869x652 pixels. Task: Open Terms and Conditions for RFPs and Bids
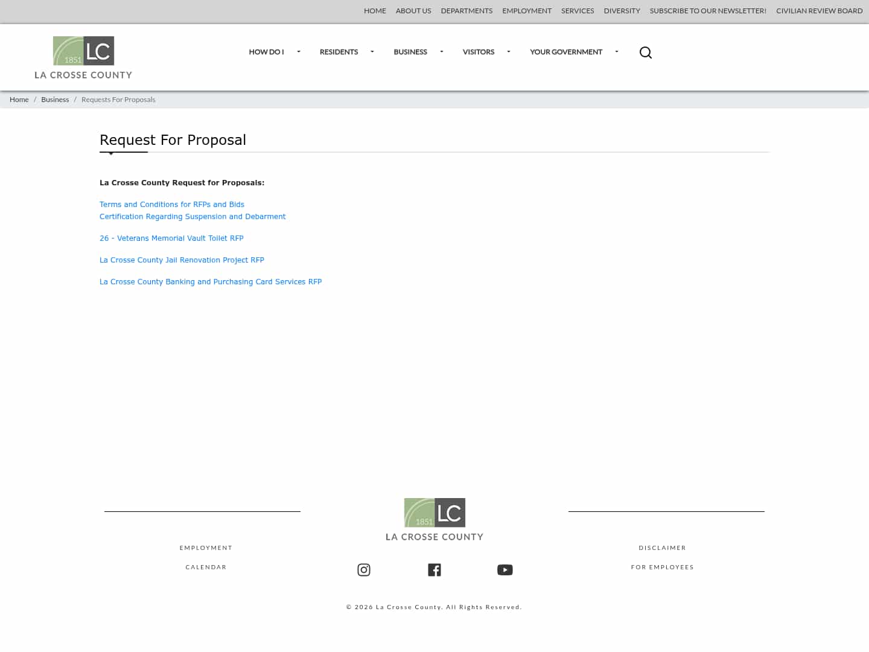tap(172, 204)
